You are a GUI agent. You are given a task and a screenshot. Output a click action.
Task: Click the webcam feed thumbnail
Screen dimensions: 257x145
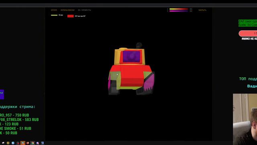[x=245, y=119]
